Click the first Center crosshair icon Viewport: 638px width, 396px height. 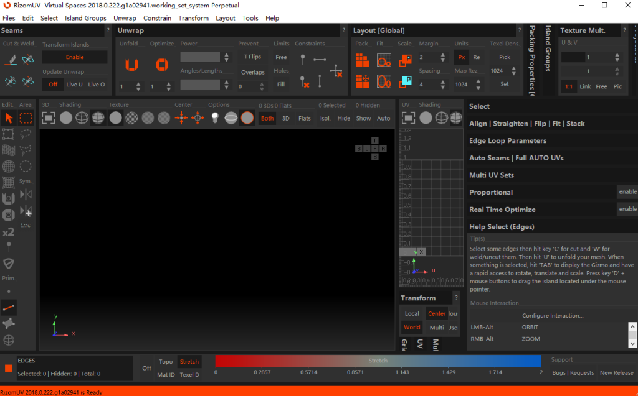click(181, 118)
